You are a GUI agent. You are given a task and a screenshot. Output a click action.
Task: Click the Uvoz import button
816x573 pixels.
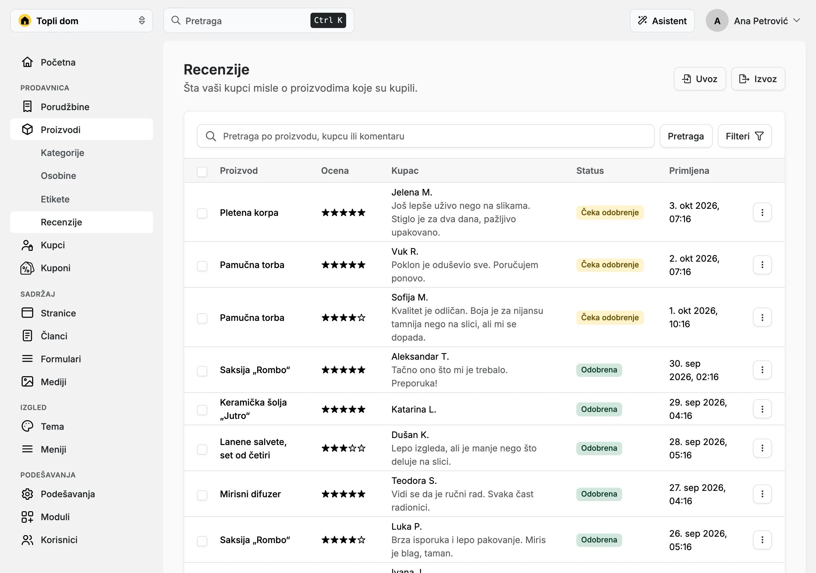(x=699, y=79)
